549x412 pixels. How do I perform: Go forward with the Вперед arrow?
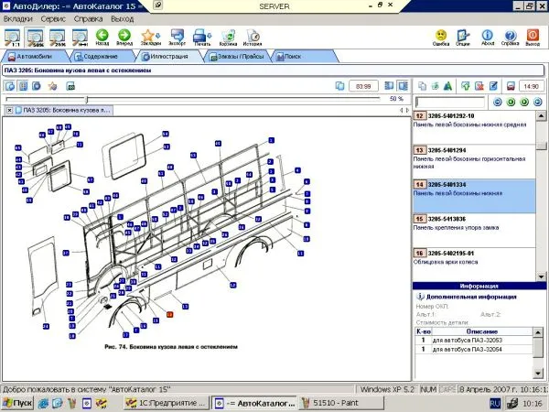tap(124, 38)
